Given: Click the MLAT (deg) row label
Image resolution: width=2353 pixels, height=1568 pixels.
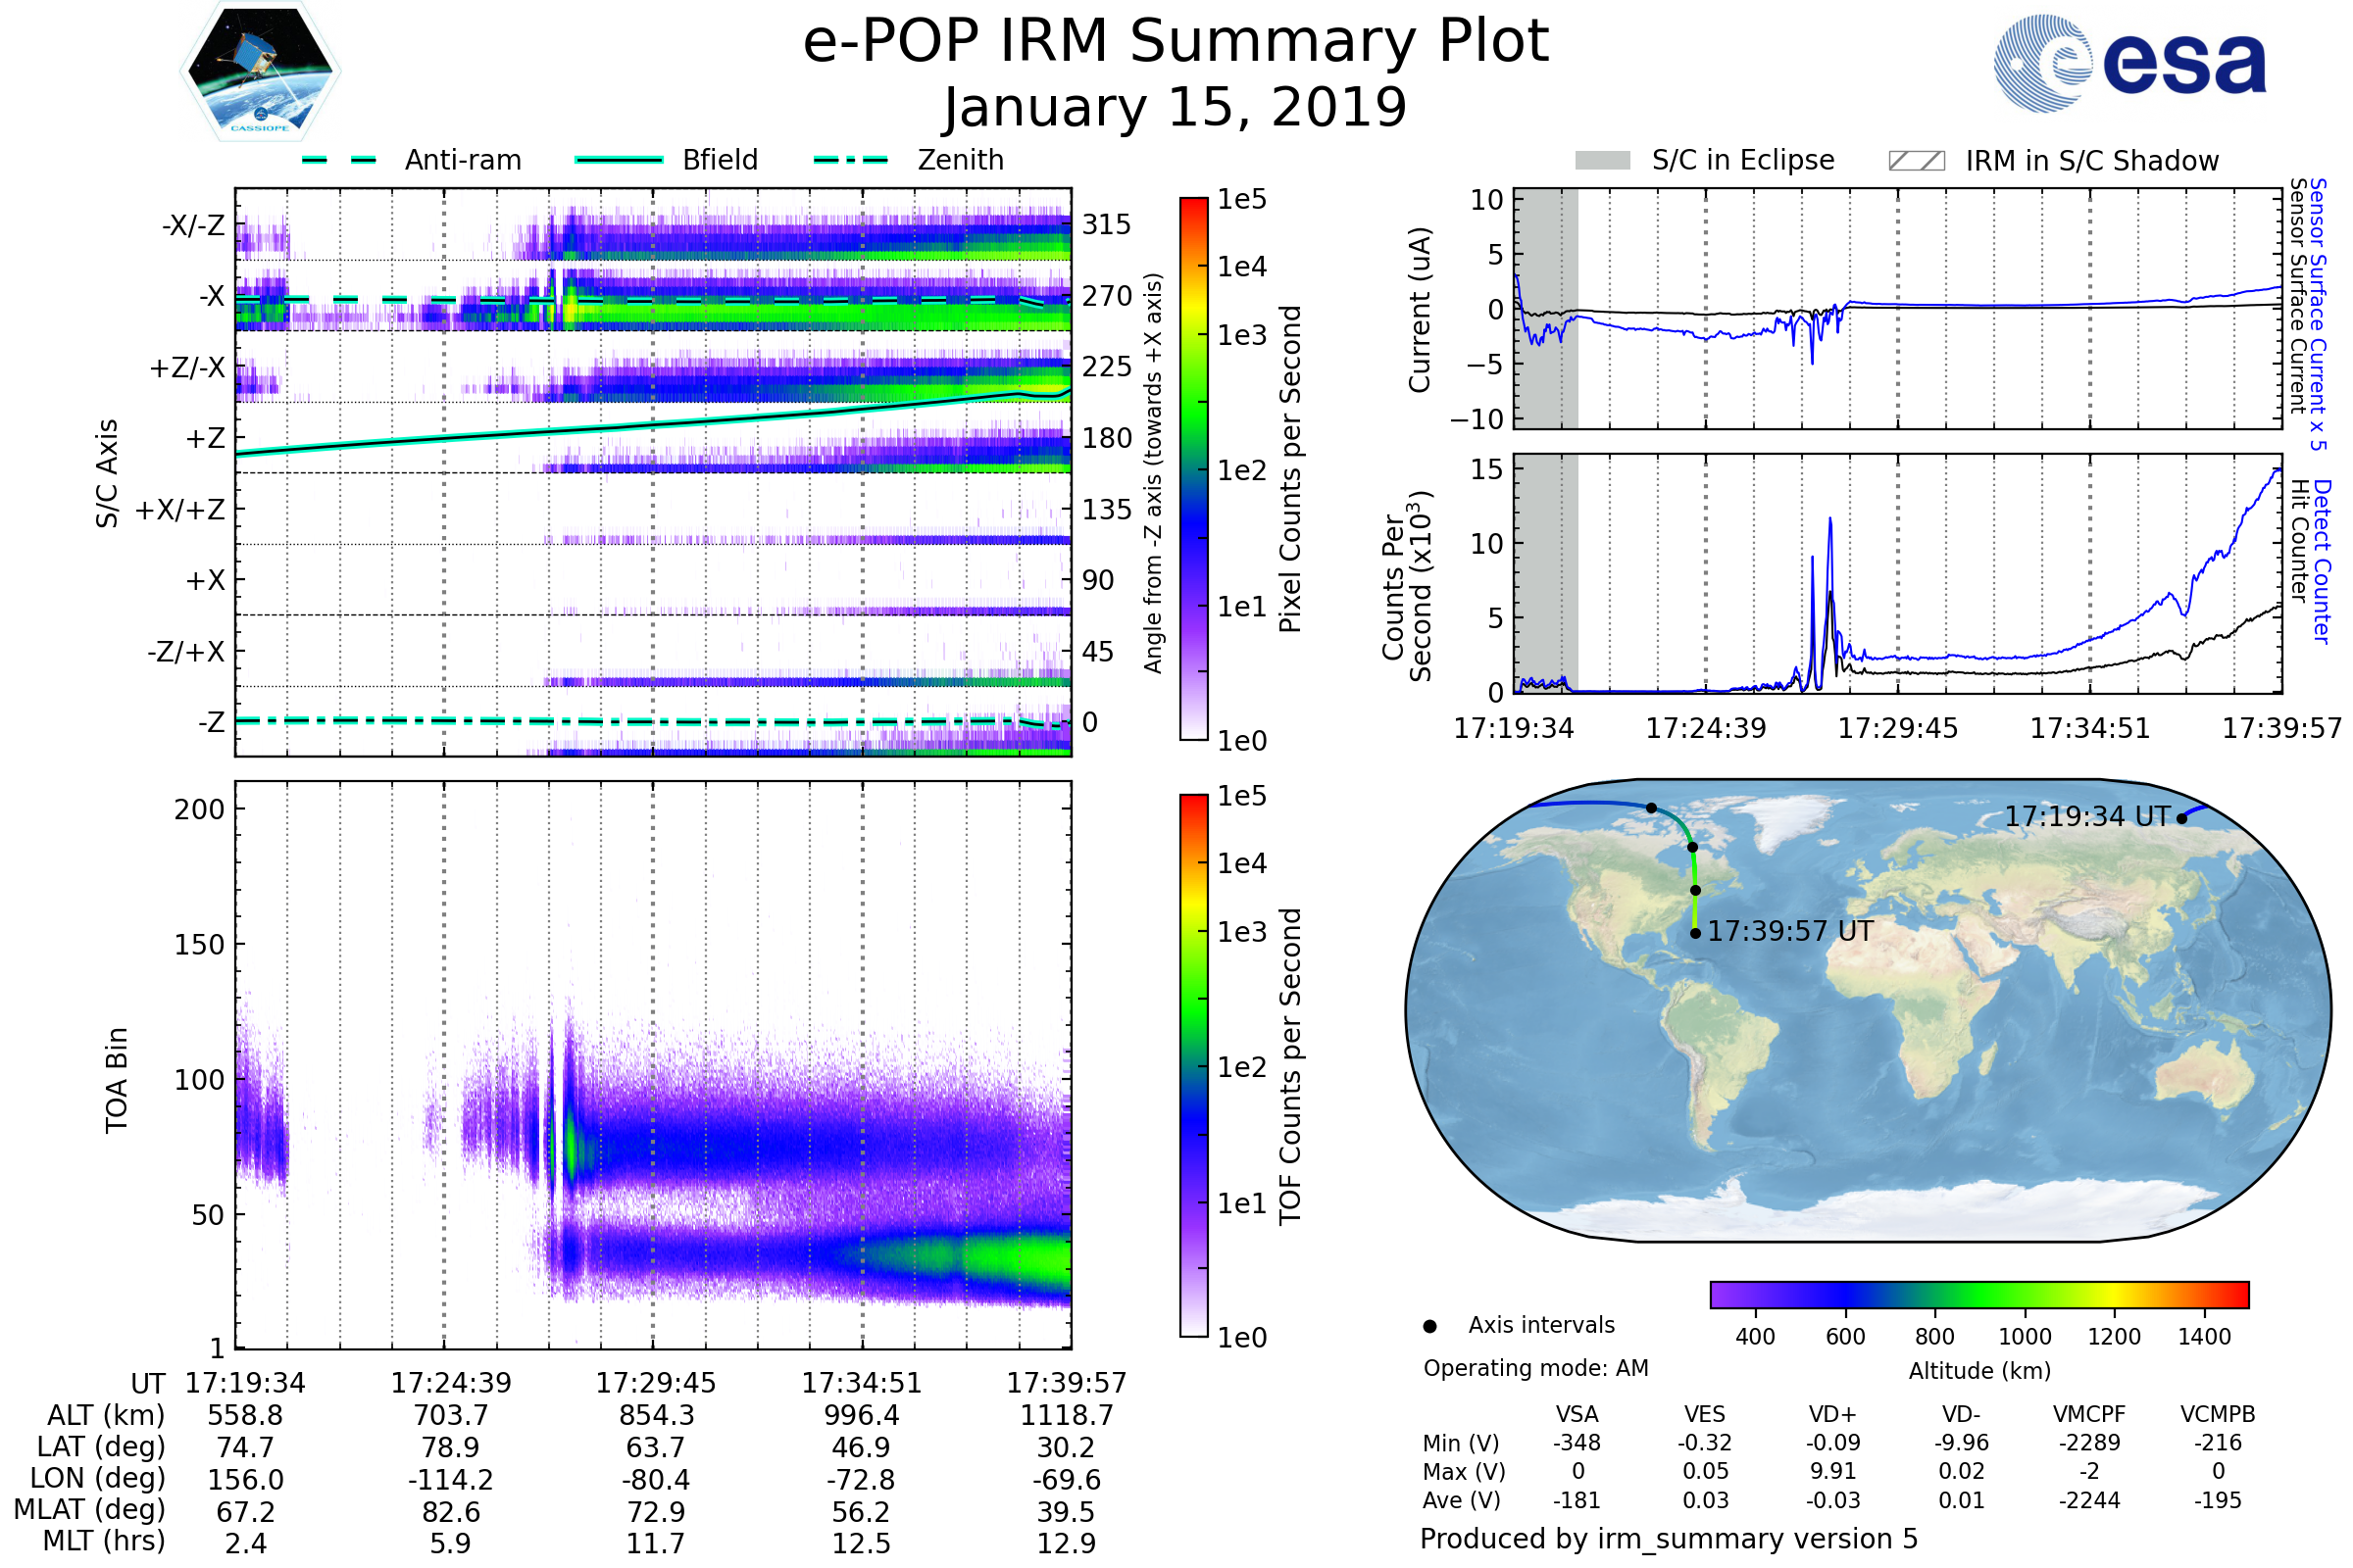Looking at the screenshot, I should coord(89,1509).
